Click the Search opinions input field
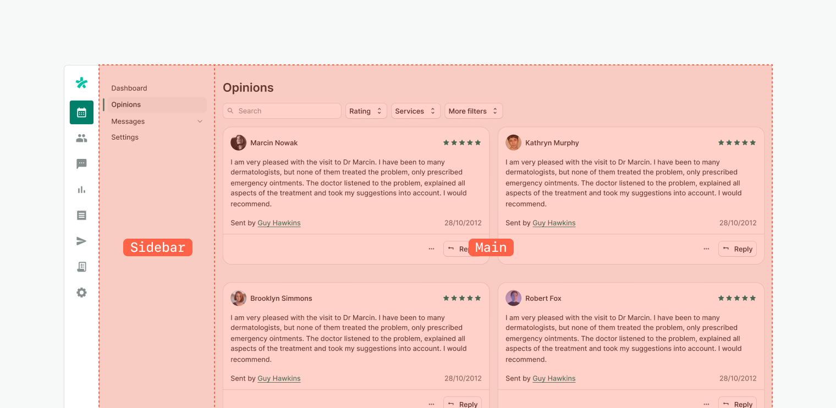 tap(282, 111)
